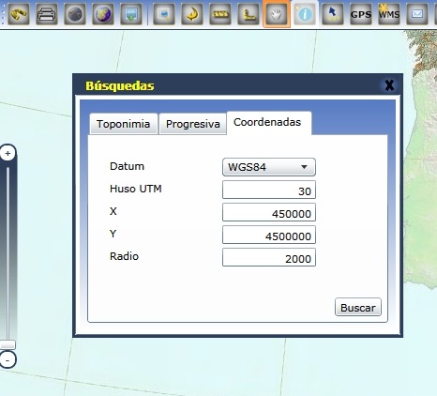Select the ruler distance measure tool
The width and height of the screenshot is (437, 396).
coord(220,14)
